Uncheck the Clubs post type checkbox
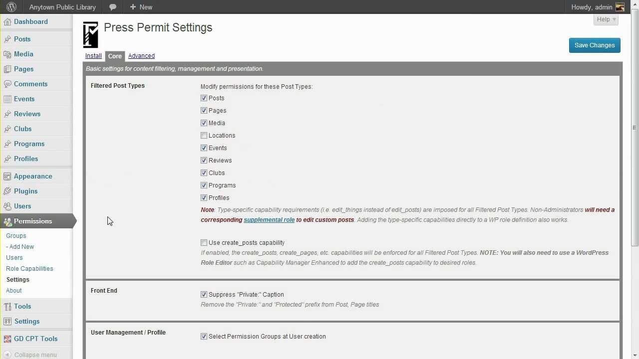 pos(204,173)
